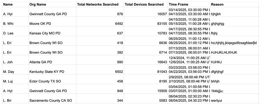Select the Reason column header cell

[235, 4]
